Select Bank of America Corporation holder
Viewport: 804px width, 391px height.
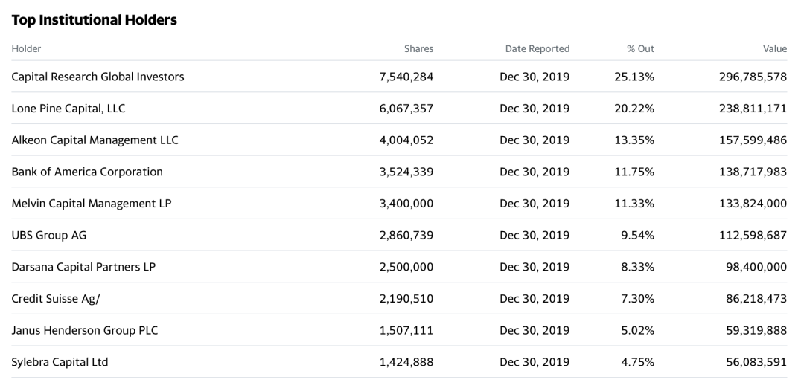(x=87, y=172)
